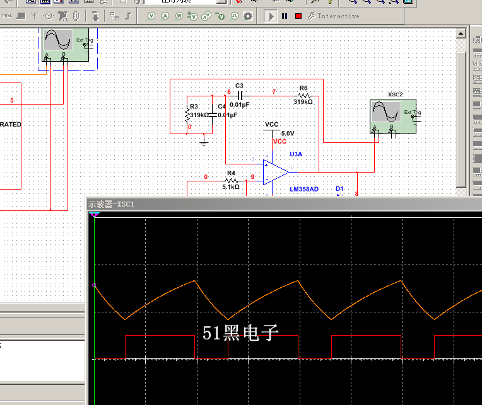Select the XSC2 oscilloscope instrument
The height and width of the screenshot is (405, 482).
coord(393,117)
